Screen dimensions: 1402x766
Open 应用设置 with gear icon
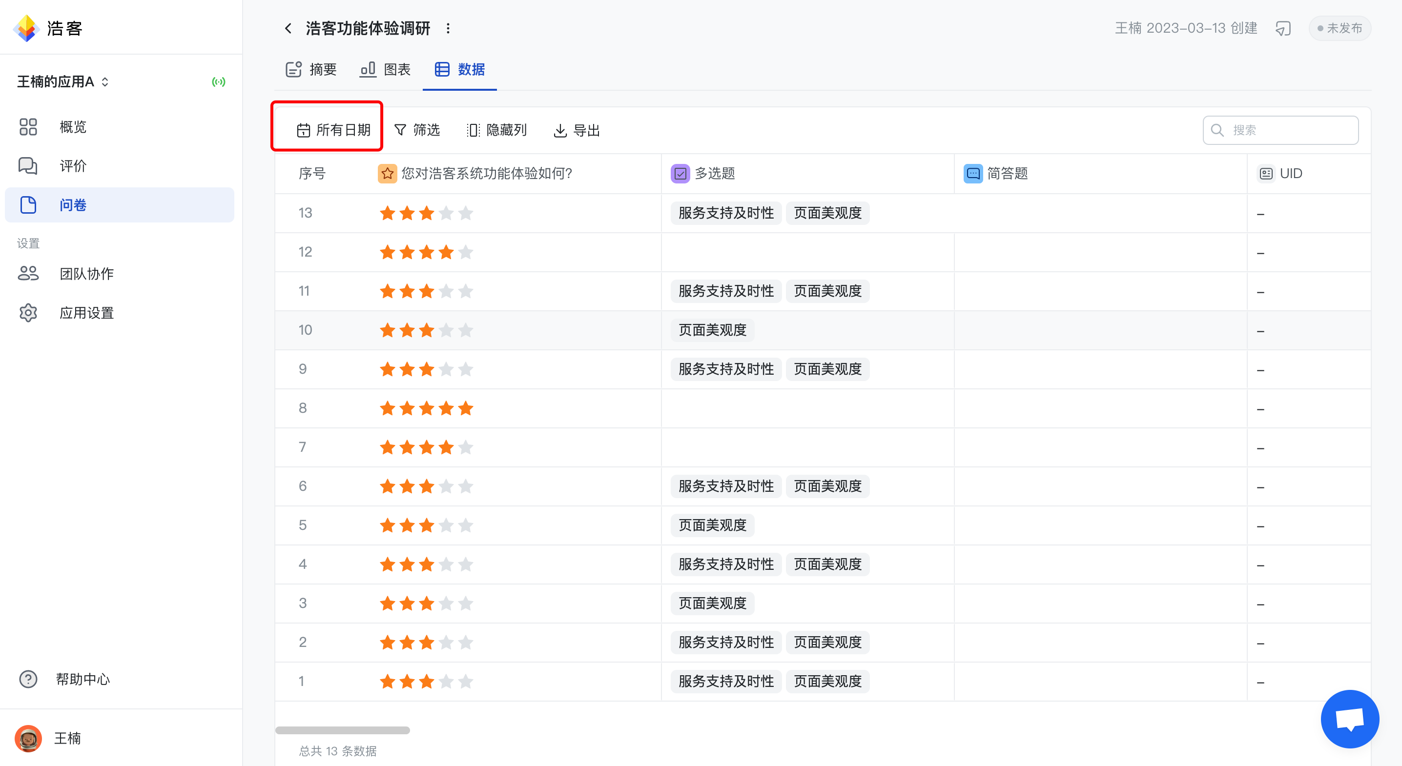pos(120,313)
